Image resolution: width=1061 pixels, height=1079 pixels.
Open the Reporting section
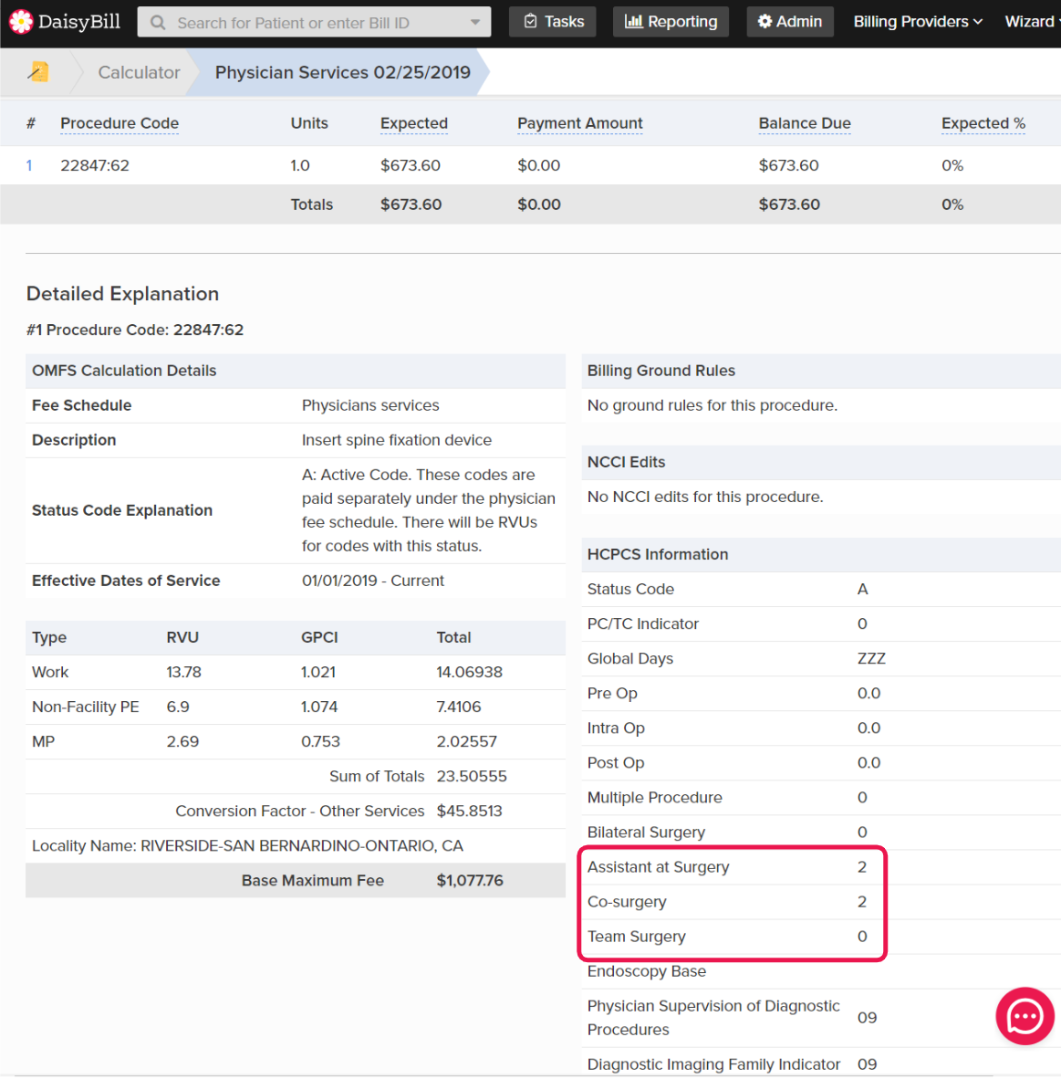671,22
